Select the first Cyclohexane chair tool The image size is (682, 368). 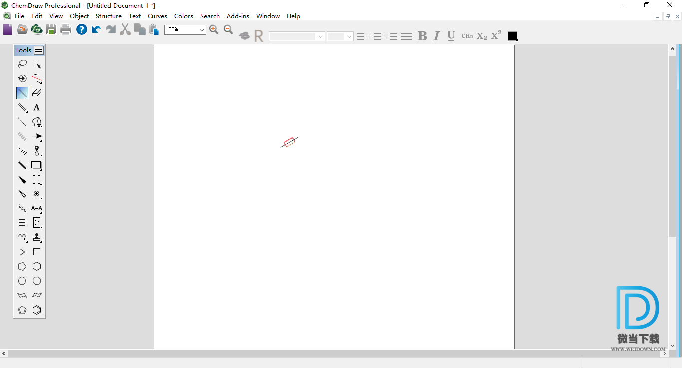(22, 295)
